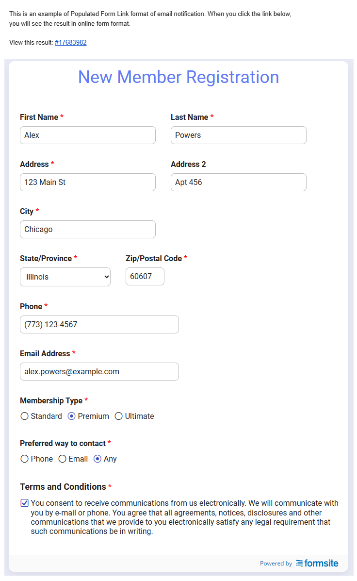This screenshot has height=581, width=357.
Task: Click the Zip/Postal Code field
Action: point(145,277)
